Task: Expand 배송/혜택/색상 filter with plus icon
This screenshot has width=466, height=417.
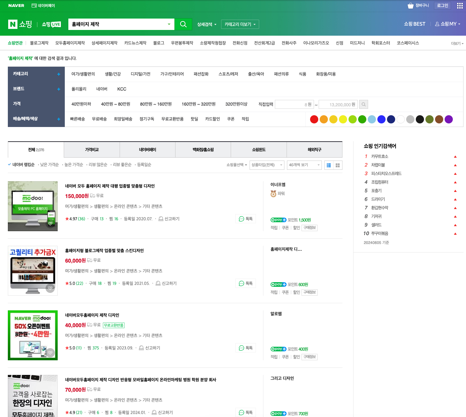Action: [59, 119]
